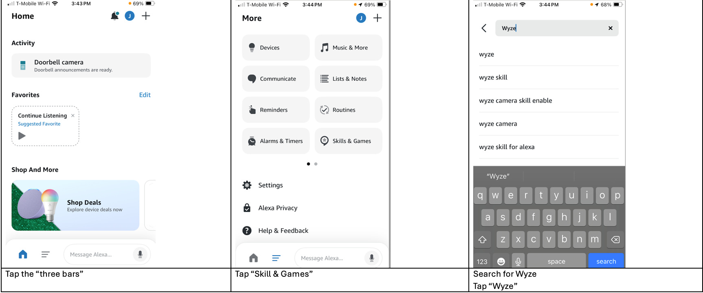Image resolution: width=703 pixels, height=293 pixels.
Task: Open the Doorbell camera activity card
Action: pyautogui.click(x=81, y=66)
